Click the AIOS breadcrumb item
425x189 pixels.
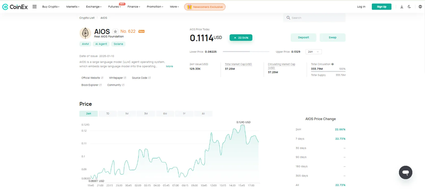pyautogui.click(x=104, y=18)
